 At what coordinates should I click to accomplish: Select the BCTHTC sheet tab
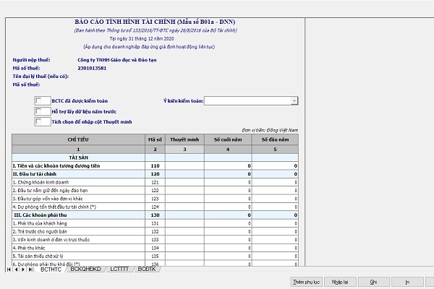(51, 269)
